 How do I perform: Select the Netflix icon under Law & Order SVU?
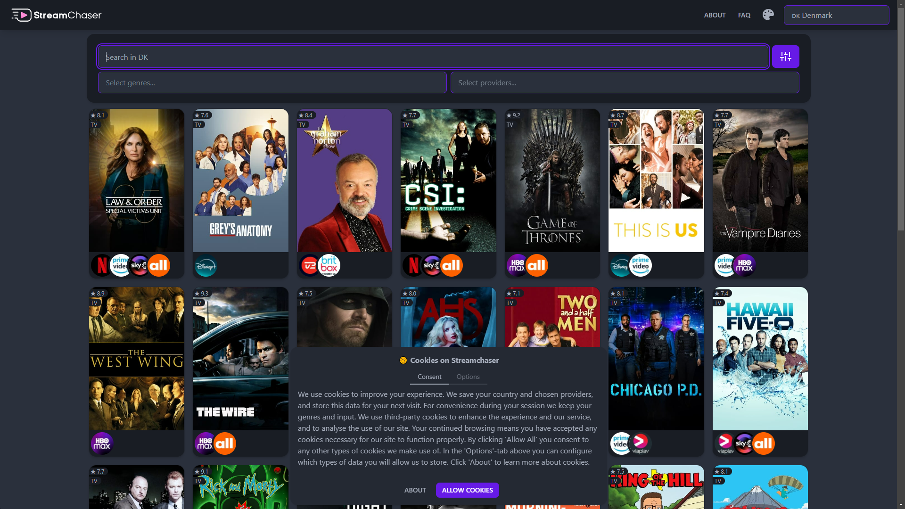point(101,265)
